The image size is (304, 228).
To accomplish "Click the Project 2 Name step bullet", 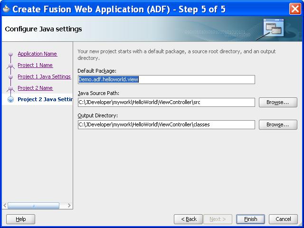I will click(x=10, y=89).
